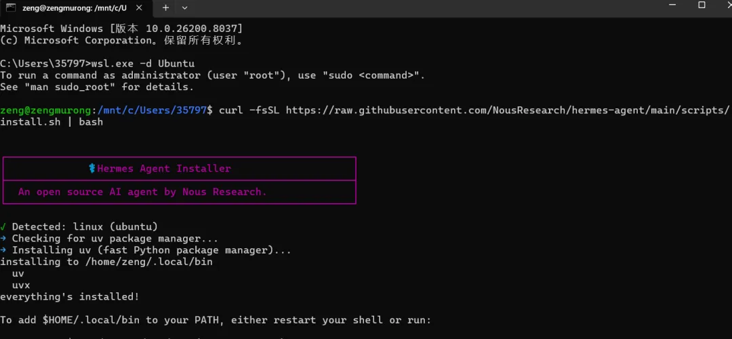This screenshot has height=339, width=732.
Task: Minimize the terminal window
Action: coord(674,5)
